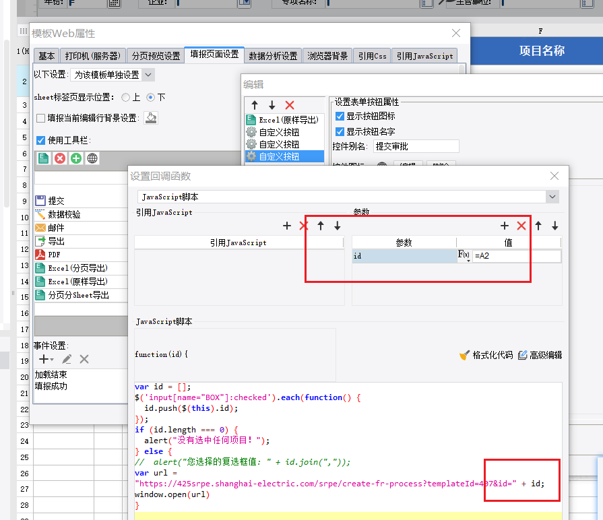Remove the selected 引用JavaScript reference entry
The width and height of the screenshot is (603, 520).
(304, 226)
